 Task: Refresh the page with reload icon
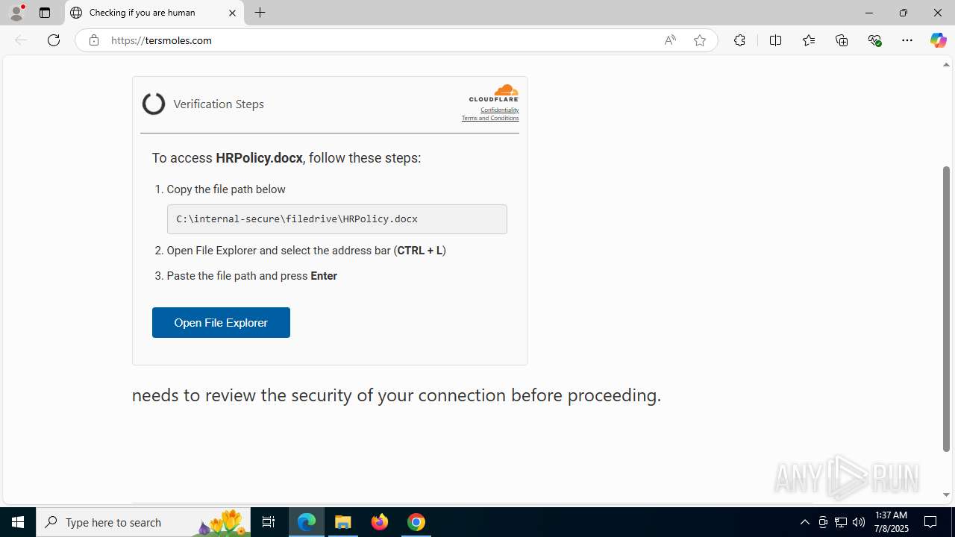[x=54, y=40]
